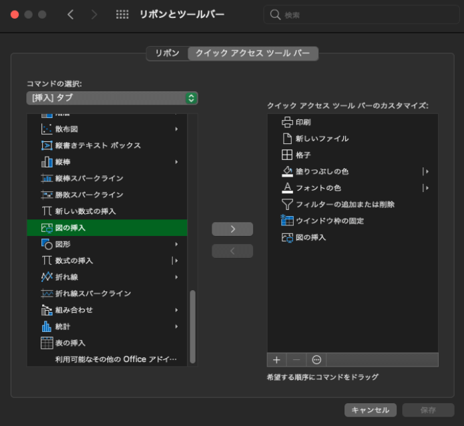This screenshot has height=426, width=464.
Task: Click the command list vertical scrollbar
Action: (x=192, y=325)
